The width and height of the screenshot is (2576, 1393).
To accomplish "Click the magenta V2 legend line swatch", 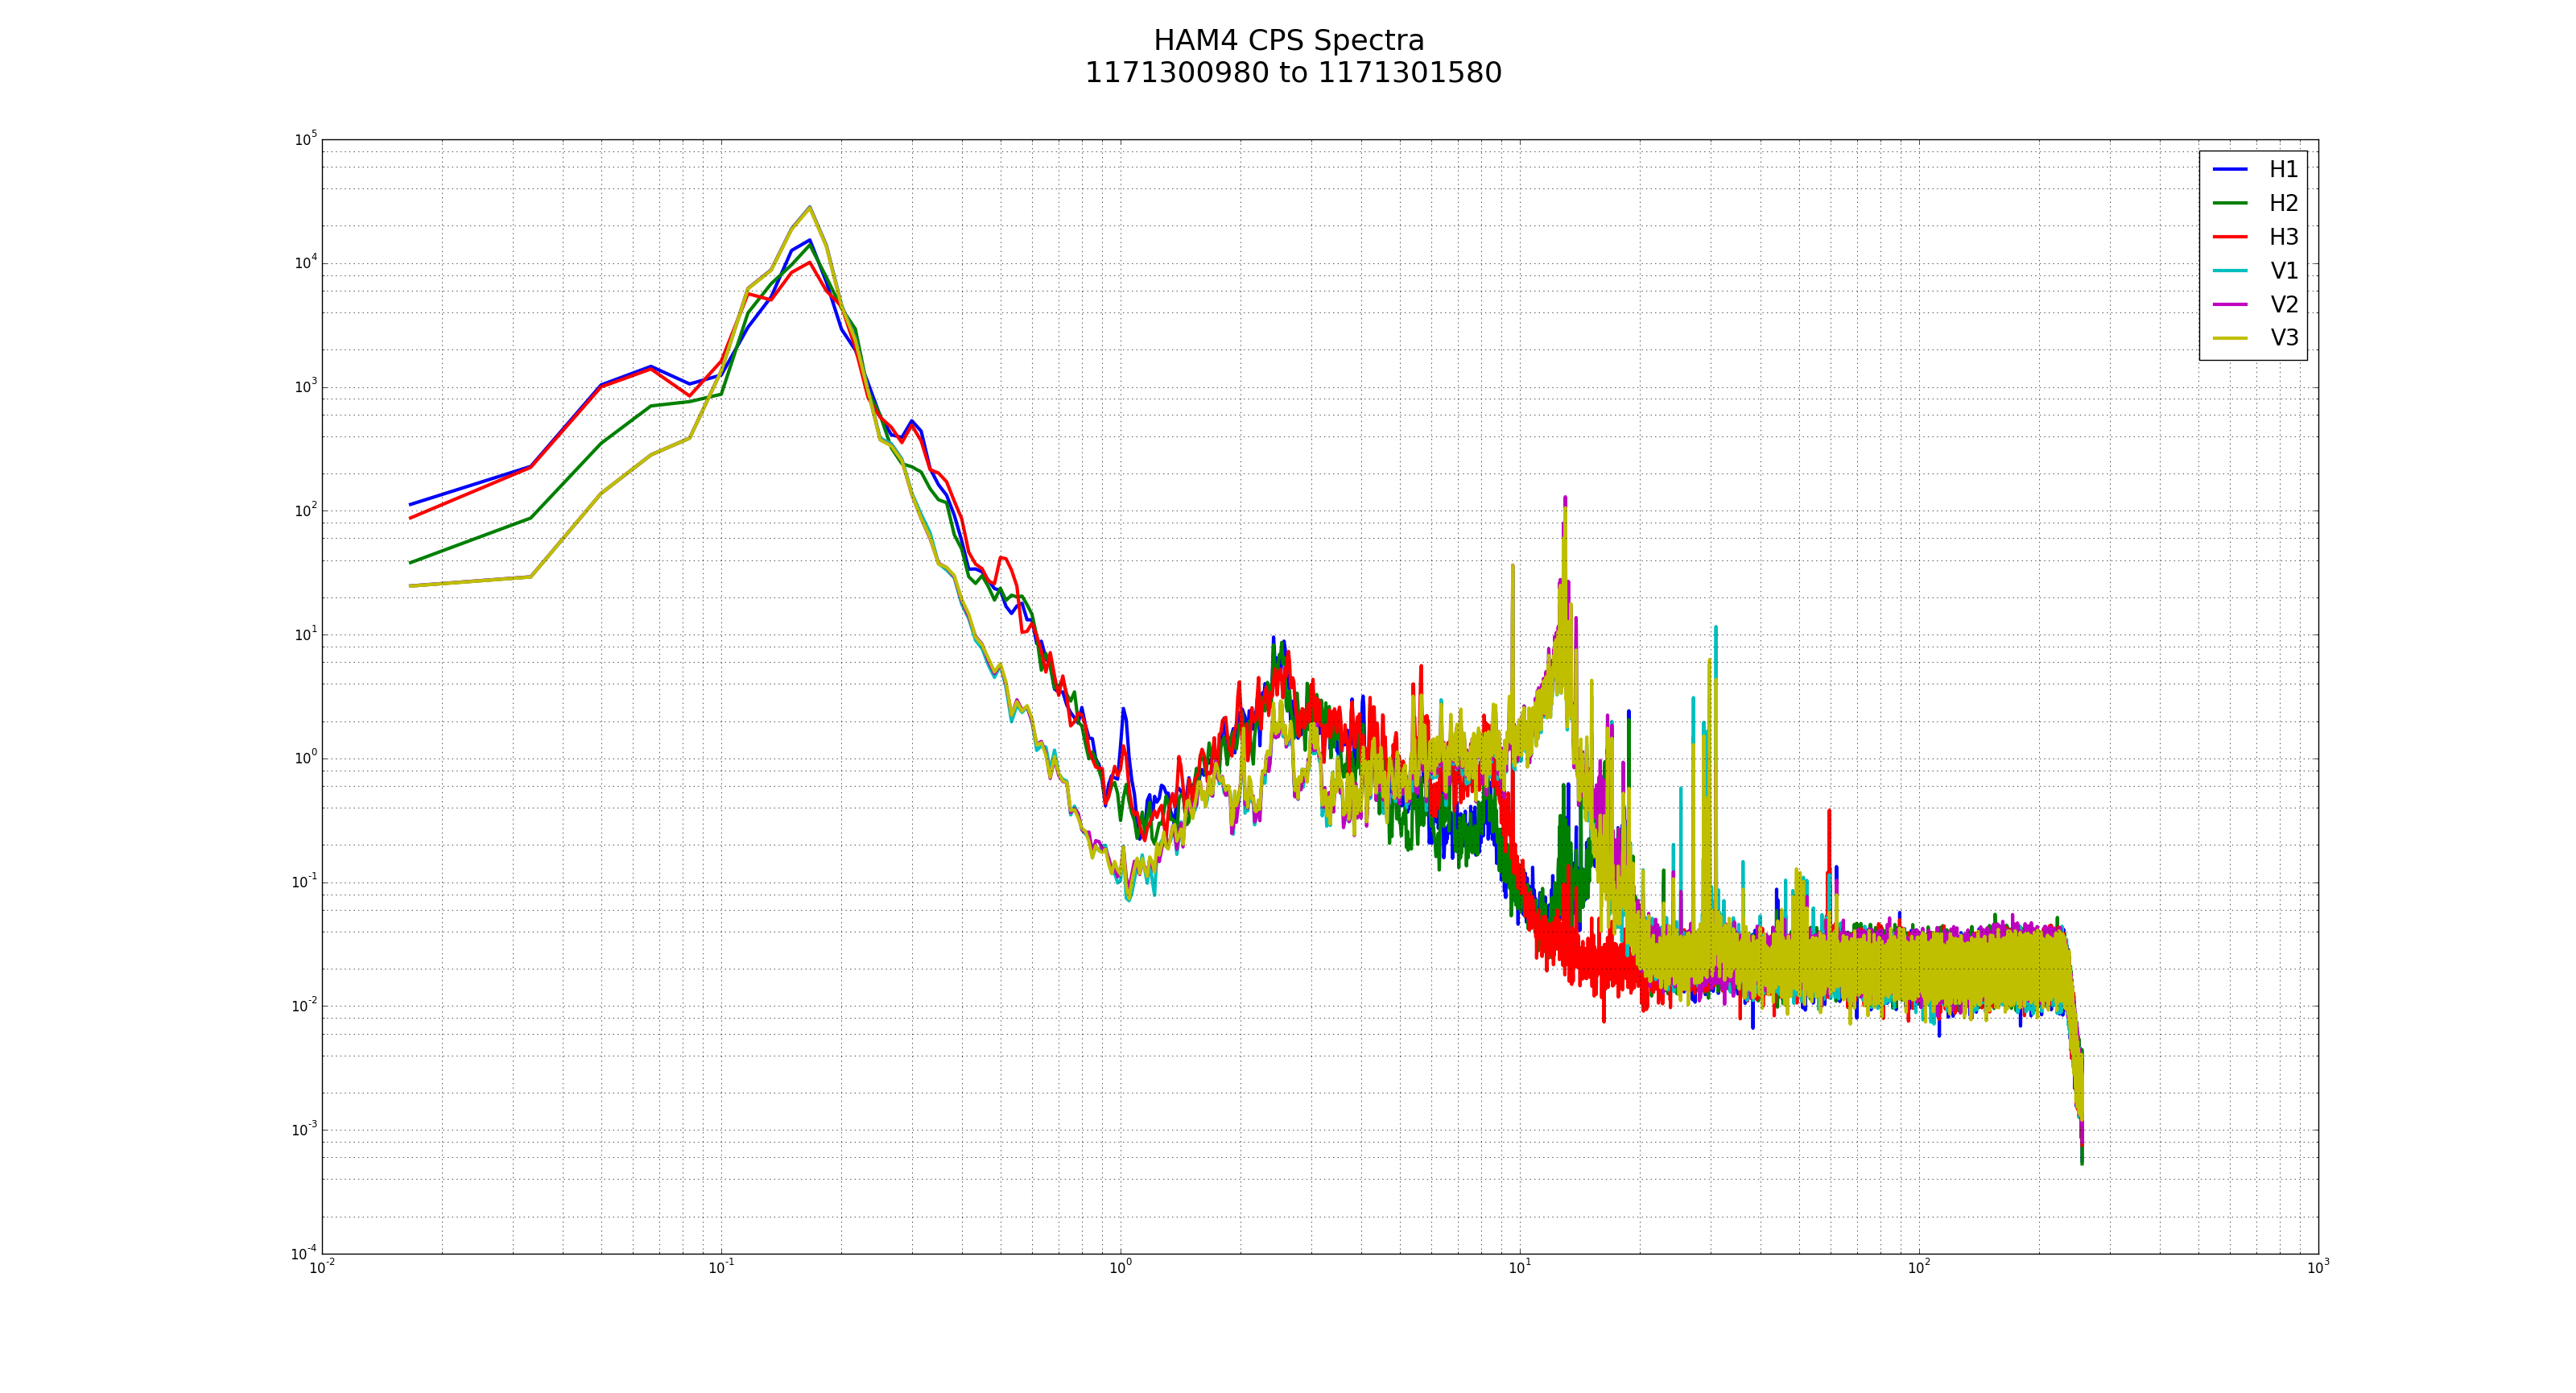I will point(2230,304).
